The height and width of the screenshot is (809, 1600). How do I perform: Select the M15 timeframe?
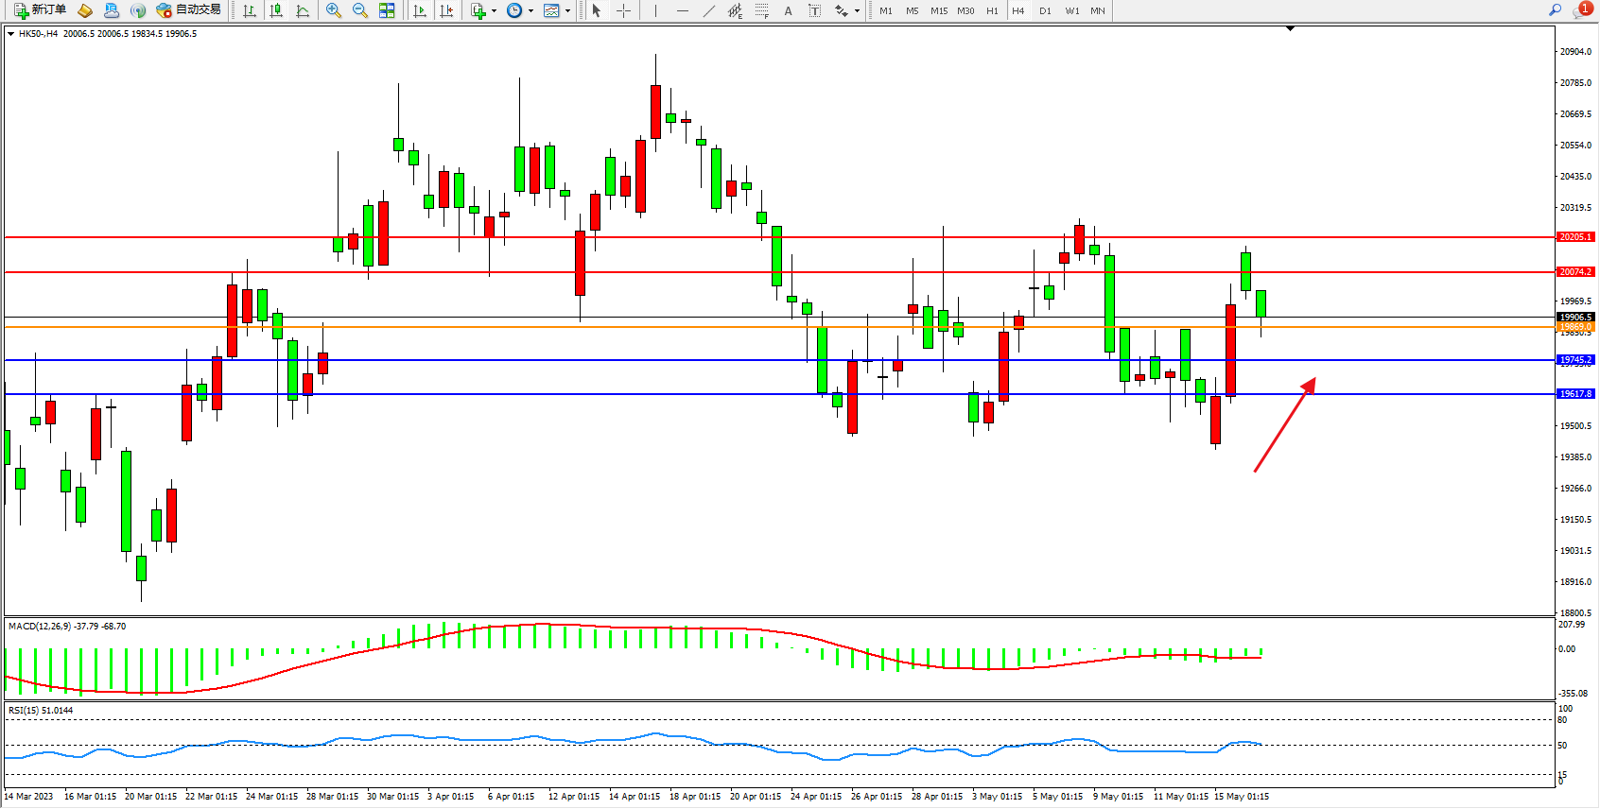pyautogui.click(x=938, y=10)
